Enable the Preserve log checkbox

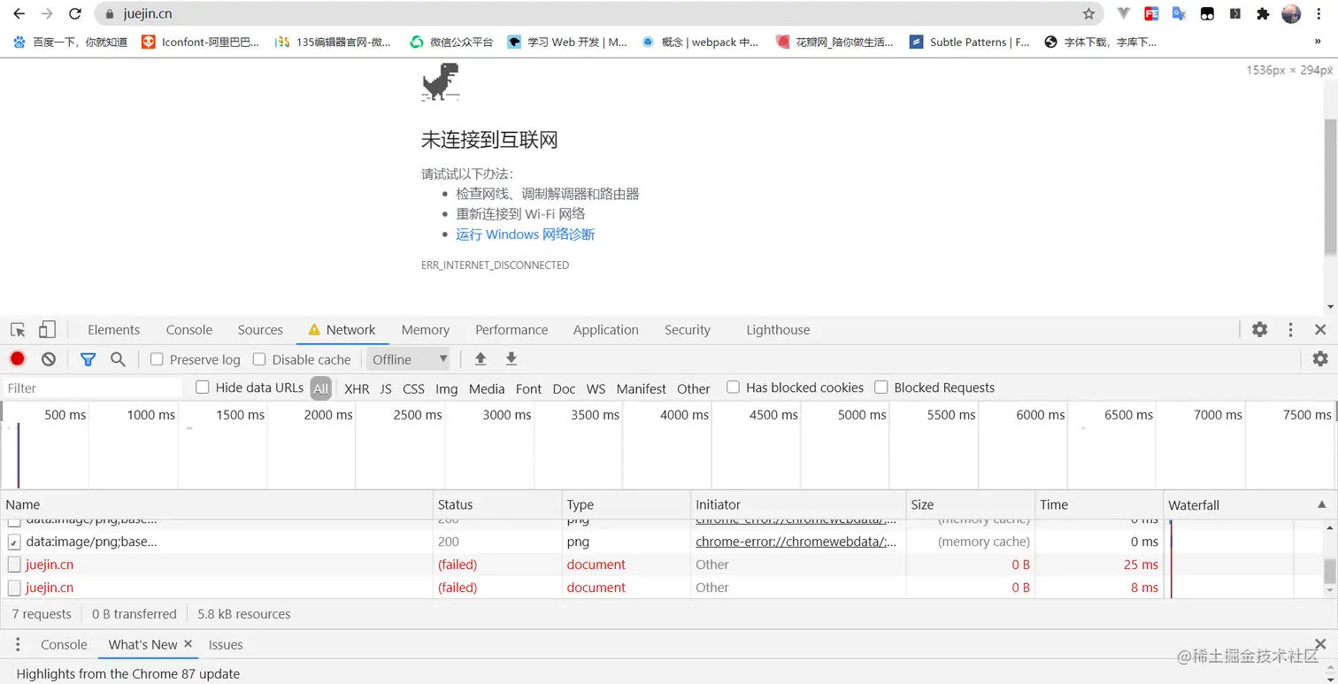click(157, 359)
